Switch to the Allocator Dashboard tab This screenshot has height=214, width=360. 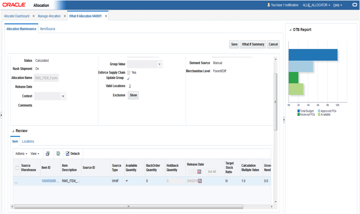click(x=16, y=16)
